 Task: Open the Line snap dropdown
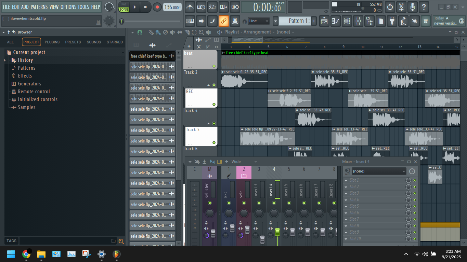point(259,21)
